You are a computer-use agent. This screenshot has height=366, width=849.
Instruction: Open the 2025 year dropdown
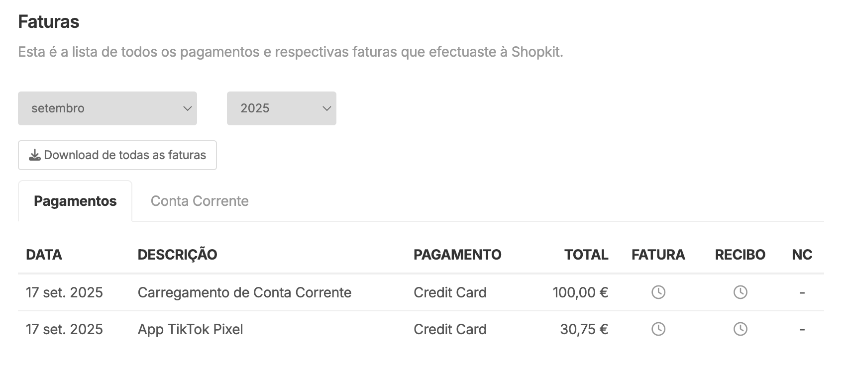coord(281,108)
